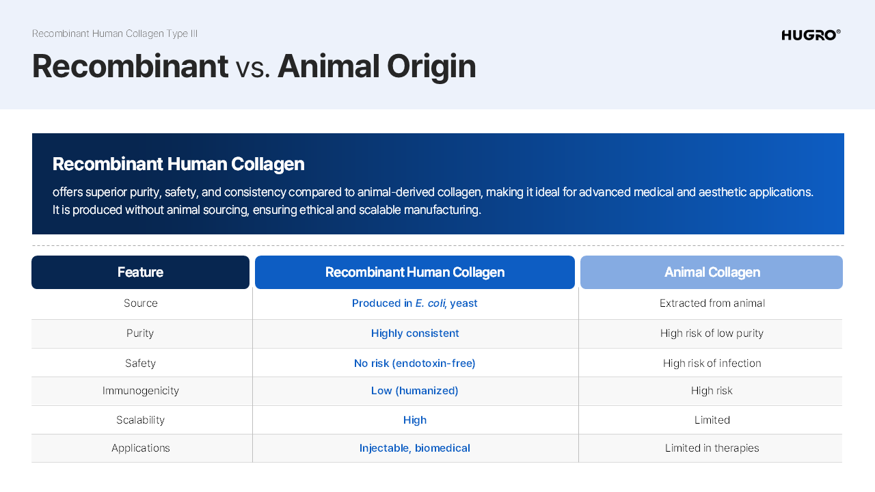Click the "Immunogenicity" row label

pos(140,391)
